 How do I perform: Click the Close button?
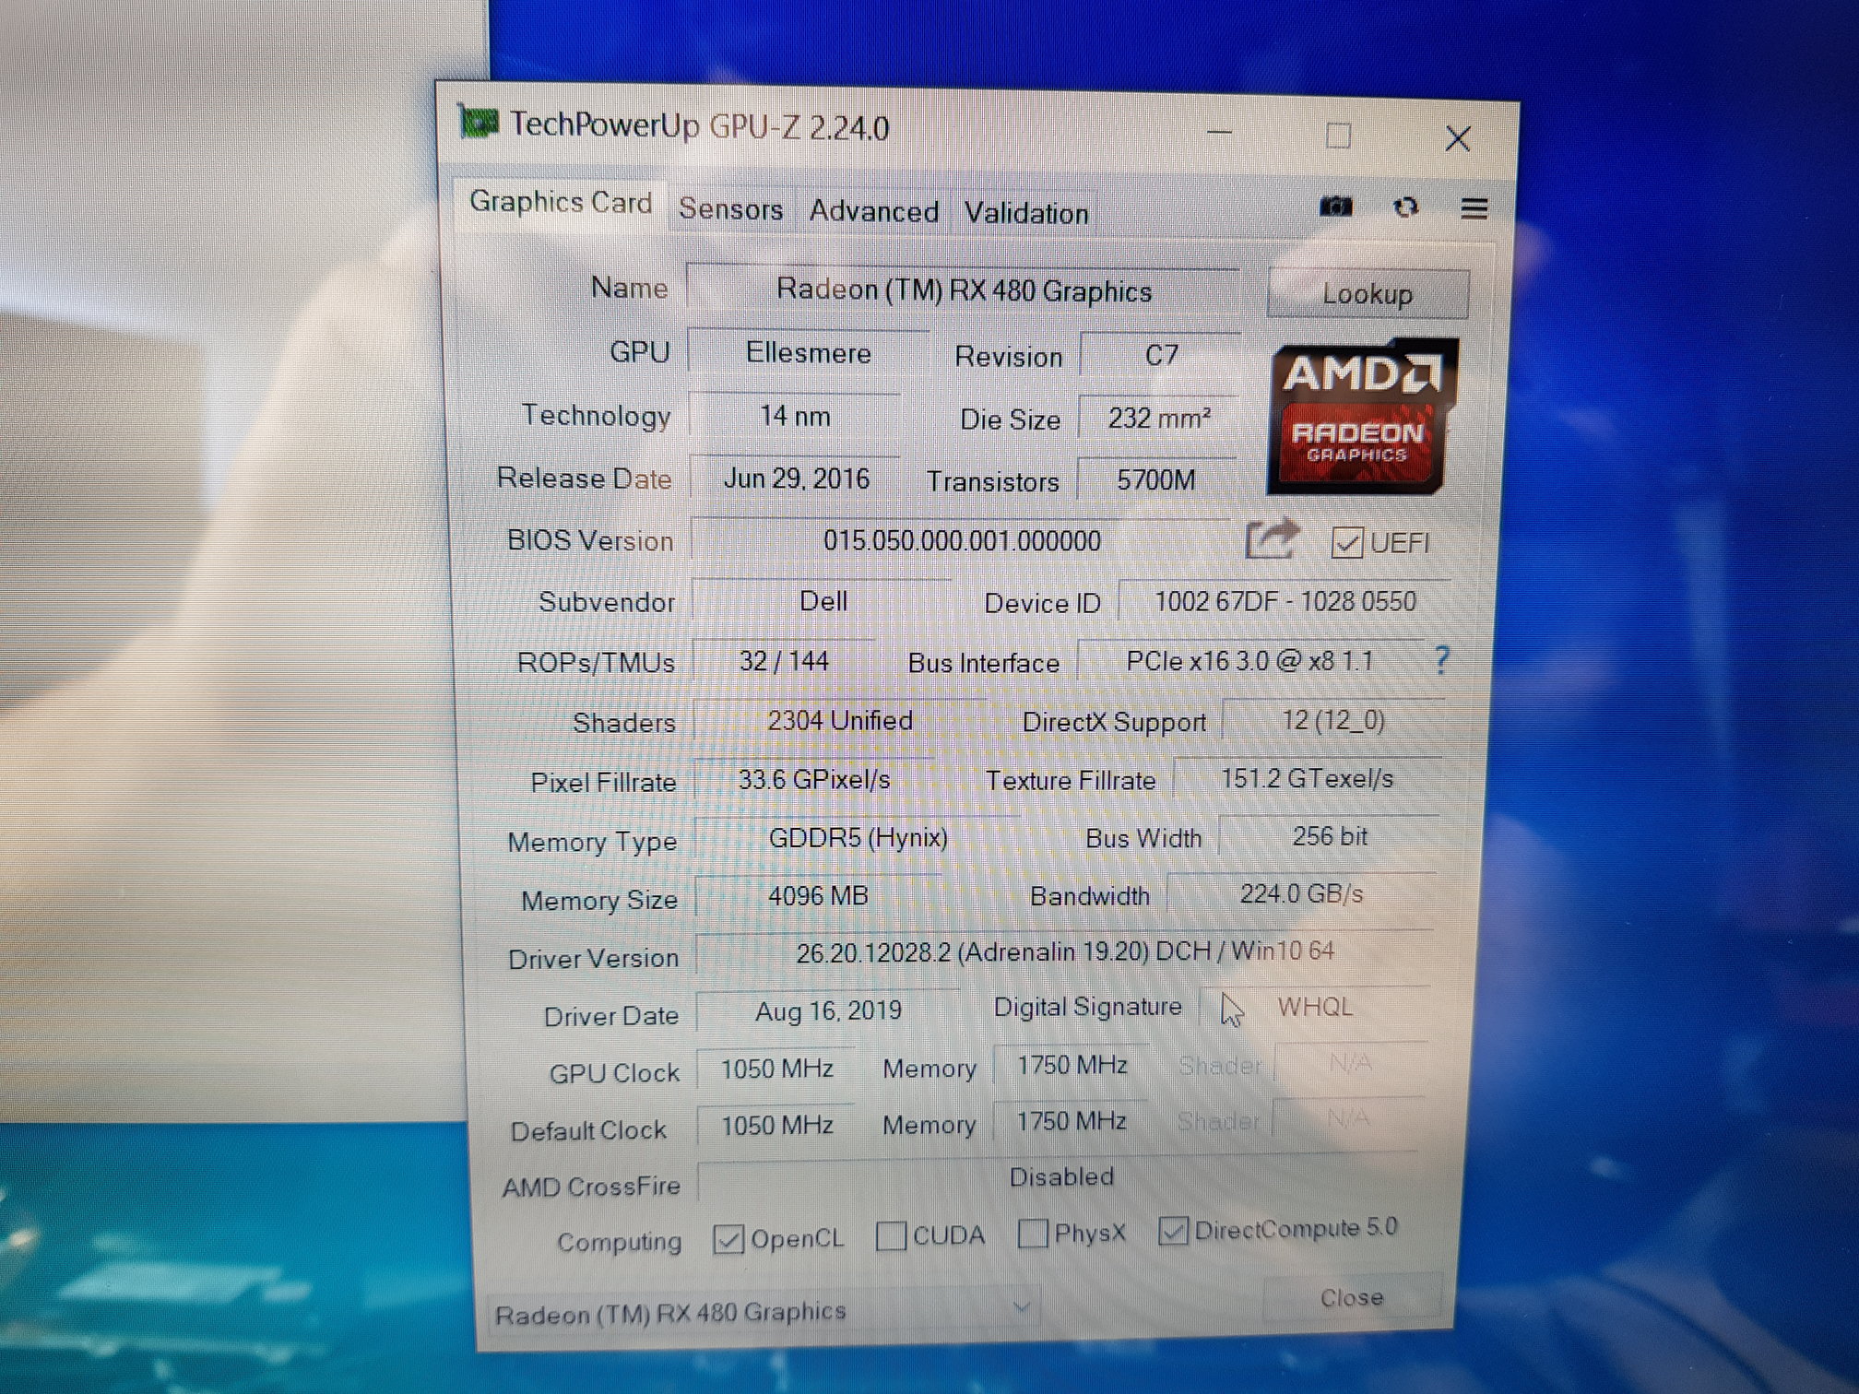coord(1351,1297)
